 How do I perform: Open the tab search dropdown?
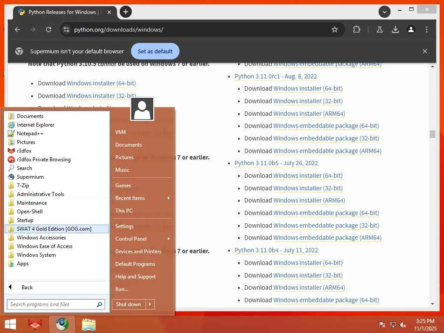click(x=385, y=12)
